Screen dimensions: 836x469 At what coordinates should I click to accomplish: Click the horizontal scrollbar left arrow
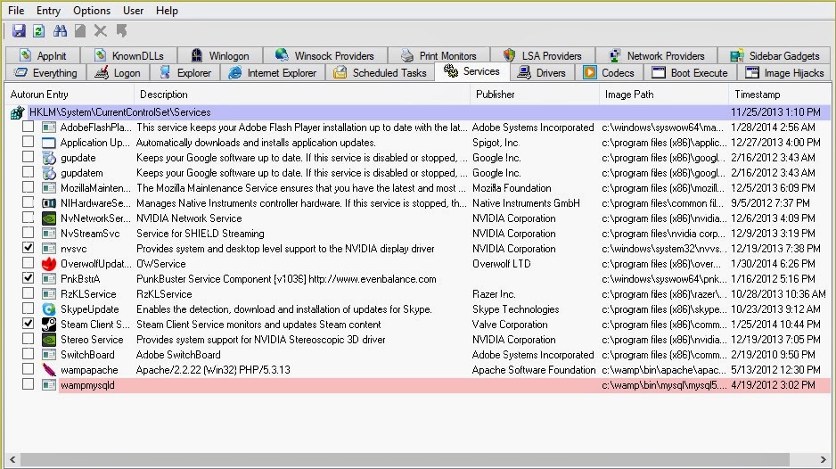coord(12,459)
